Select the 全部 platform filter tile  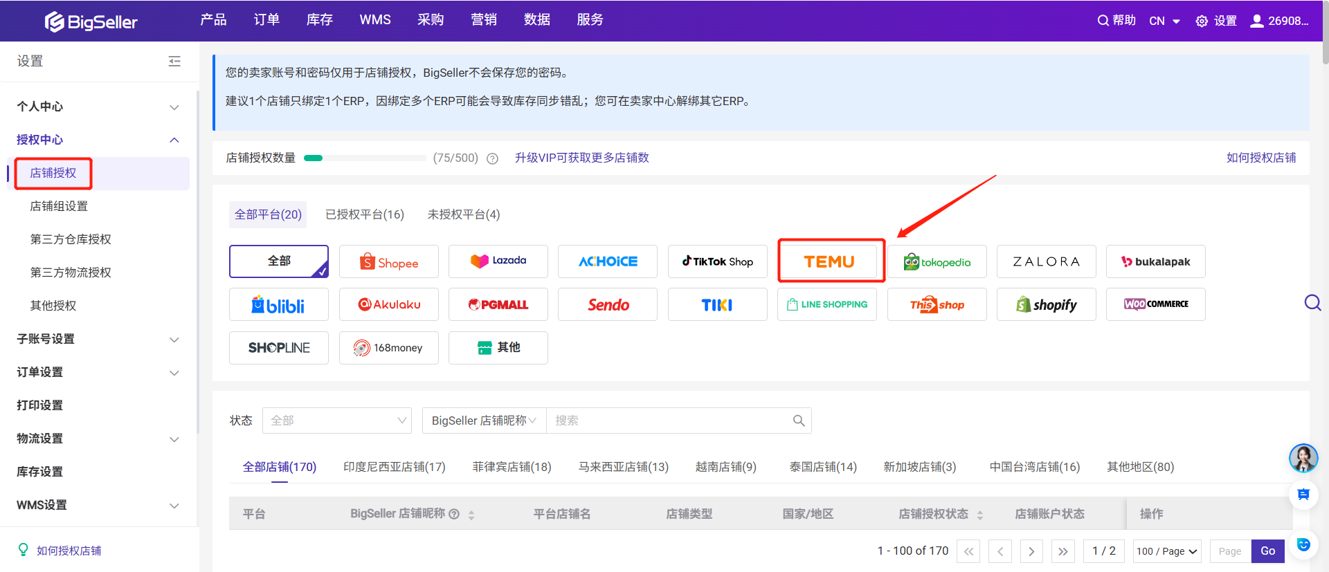pos(279,261)
